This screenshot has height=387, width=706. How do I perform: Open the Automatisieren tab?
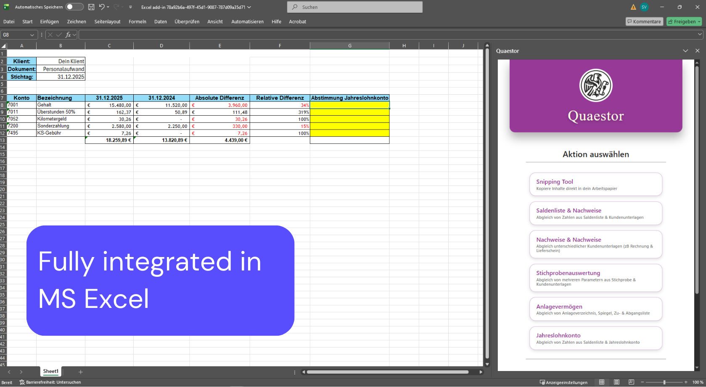[247, 21]
